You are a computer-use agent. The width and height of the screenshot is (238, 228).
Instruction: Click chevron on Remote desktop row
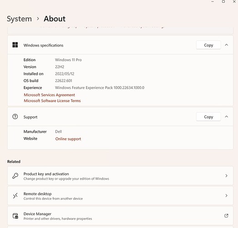point(226,196)
